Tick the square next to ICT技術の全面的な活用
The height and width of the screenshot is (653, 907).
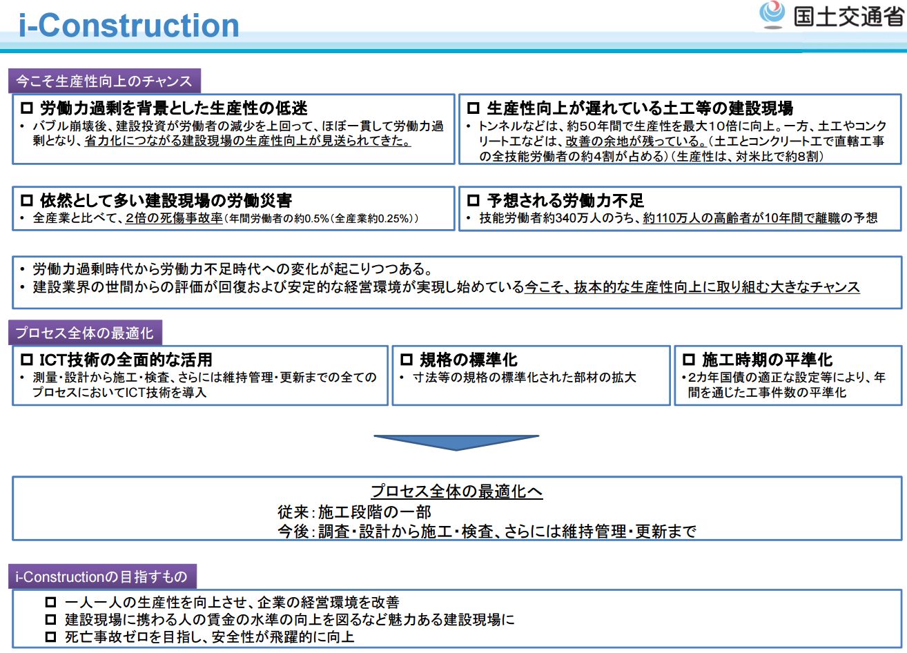pos(27,360)
